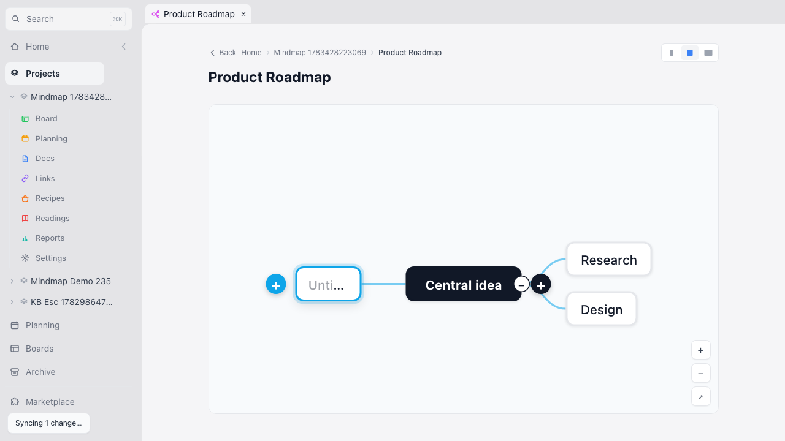Image resolution: width=785 pixels, height=441 pixels.
Task: Collapse the Mindmap 1783428 project tree
Action: click(12, 97)
